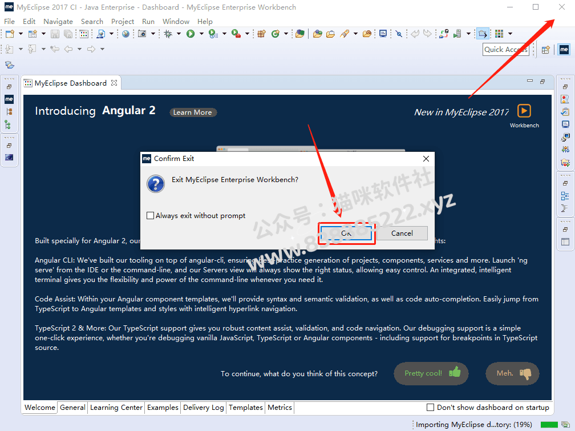Screen dimensions: 575x431
Task: Click OK in the Confirm Exit dialog
Action: click(x=347, y=233)
